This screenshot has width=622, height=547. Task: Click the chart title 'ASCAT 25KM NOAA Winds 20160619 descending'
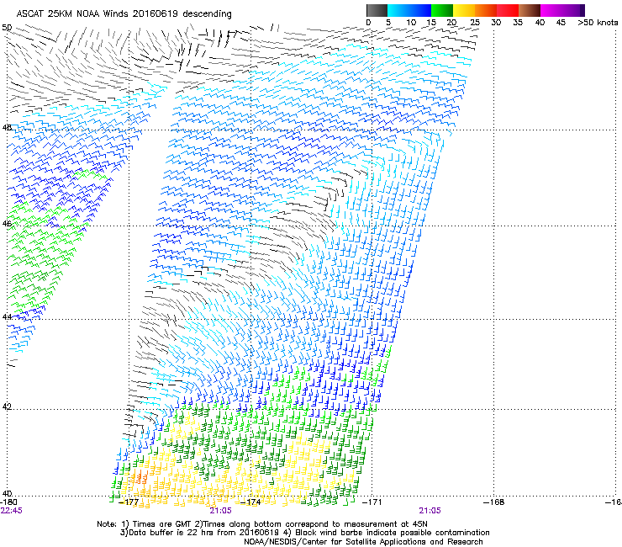[x=124, y=14]
